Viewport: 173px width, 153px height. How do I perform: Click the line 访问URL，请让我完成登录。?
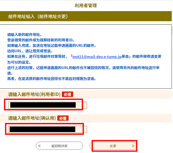(30, 51)
